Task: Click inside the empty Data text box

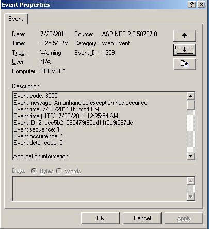Action: click(x=100, y=189)
